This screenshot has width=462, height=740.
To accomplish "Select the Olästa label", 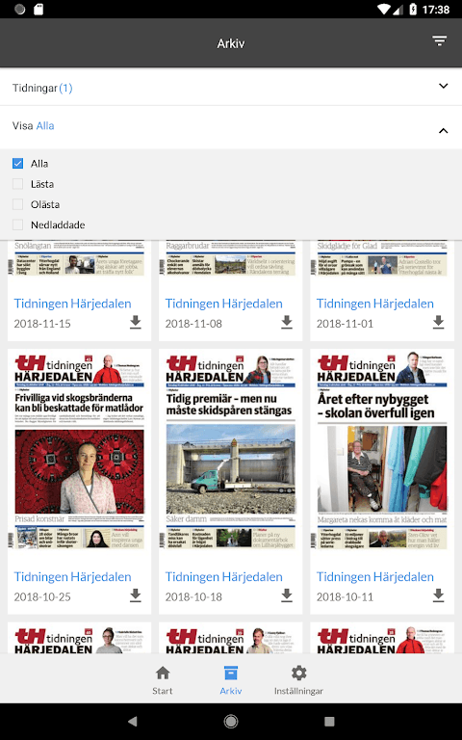I will tap(45, 204).
